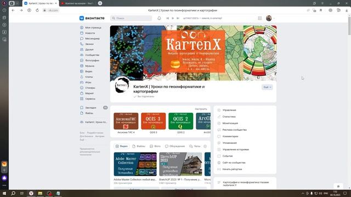Open Упоминания in the community admin panel
The width and height of the screenshot is (351, 197).
(x=227, y=143)
